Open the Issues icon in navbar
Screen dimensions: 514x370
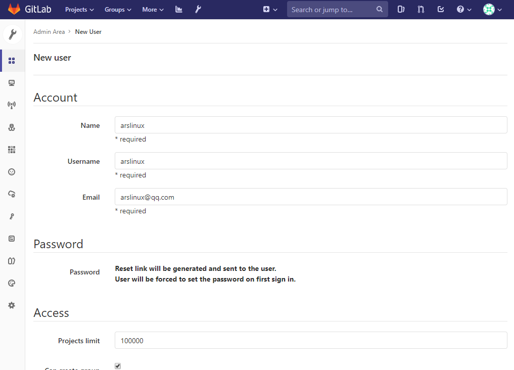tap(401, 9)
